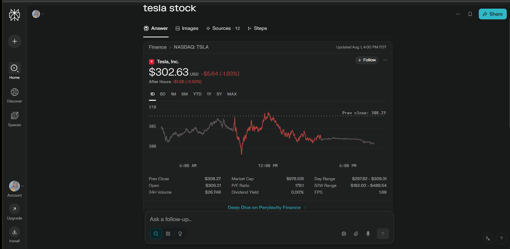Viewport: 510px width, 249px height.
Task: Open the Account avatar in sidebar
Action: coord(14,186)
